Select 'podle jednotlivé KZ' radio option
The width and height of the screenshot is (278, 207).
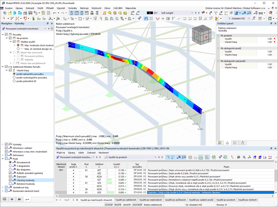14,81
